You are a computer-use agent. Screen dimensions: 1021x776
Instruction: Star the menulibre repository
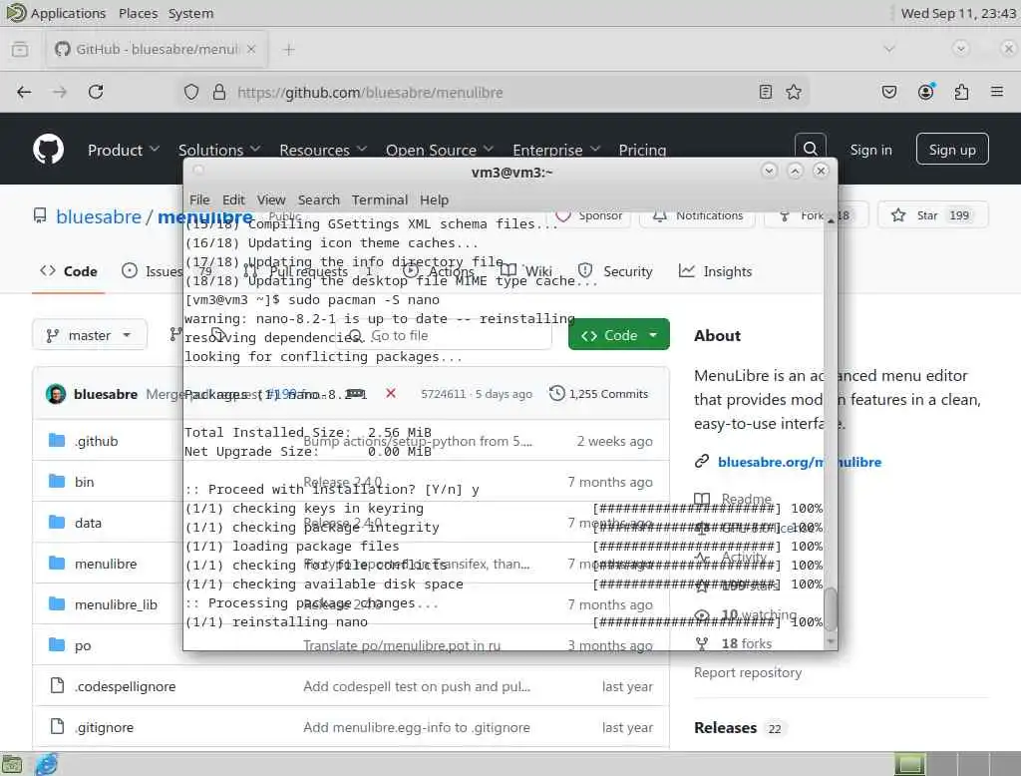(x=932, y=215)
